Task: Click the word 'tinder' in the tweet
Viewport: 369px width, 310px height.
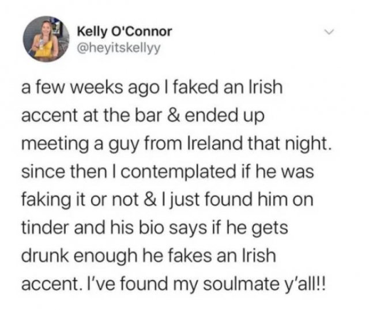Action: [45, 228]
